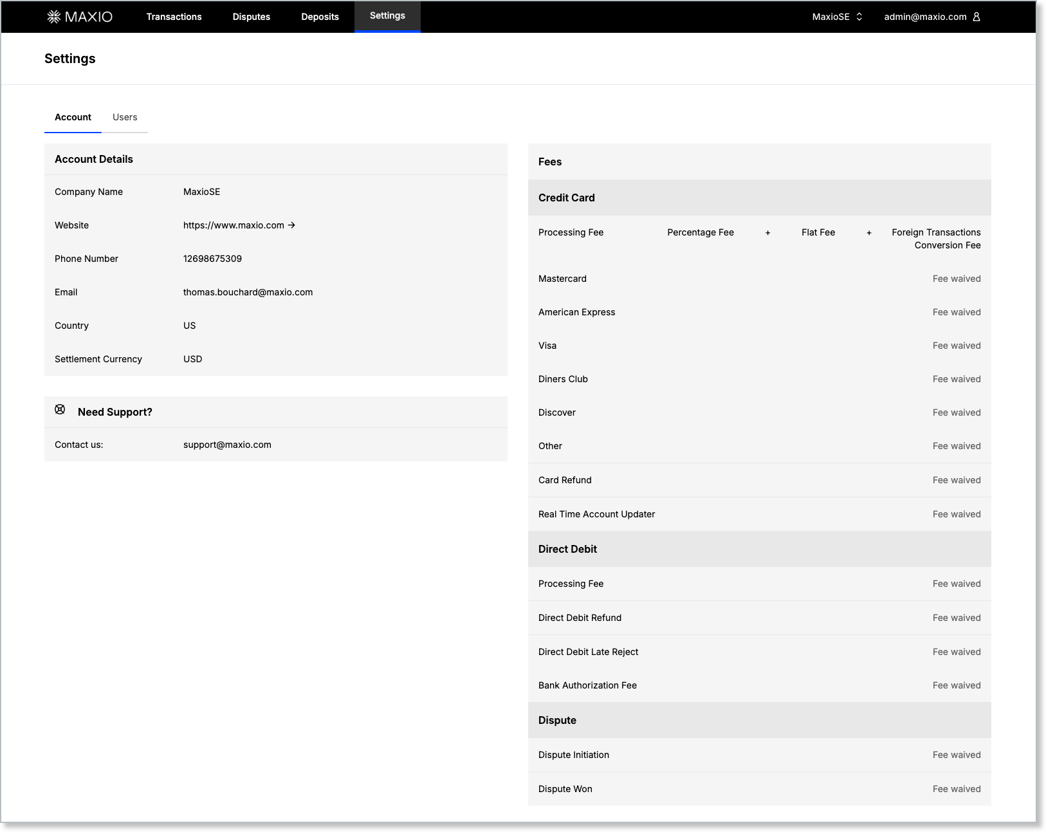The width and height of the screenshot is (1046, 832).
Task: Click the Website field label
Action: pos(71,225)
